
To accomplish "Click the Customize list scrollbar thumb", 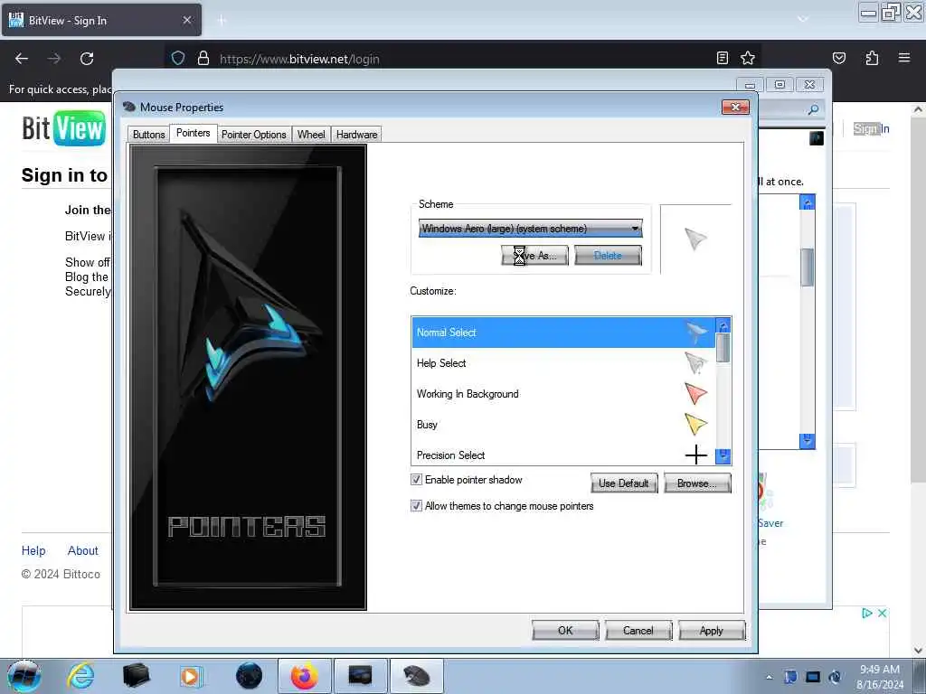I will [723, 348].
